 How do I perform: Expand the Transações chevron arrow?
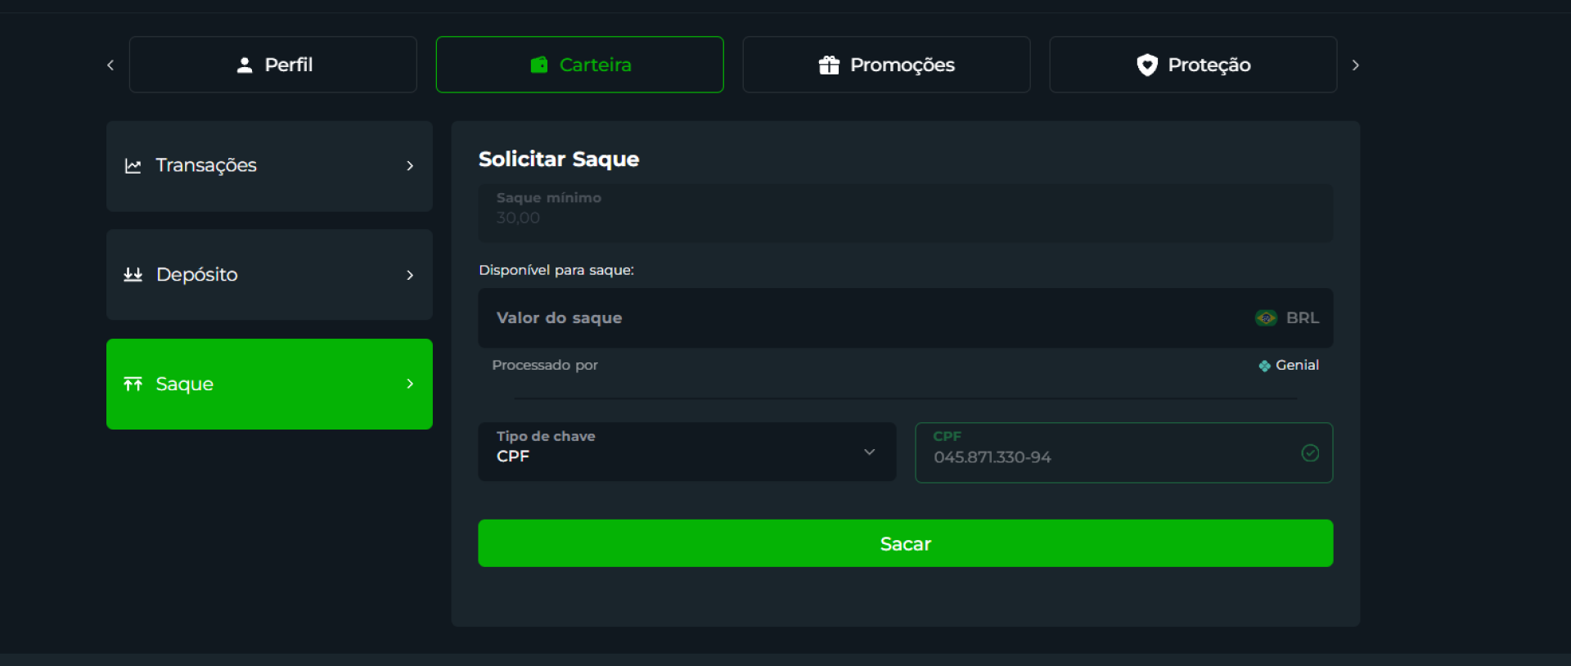click(410, 166)
